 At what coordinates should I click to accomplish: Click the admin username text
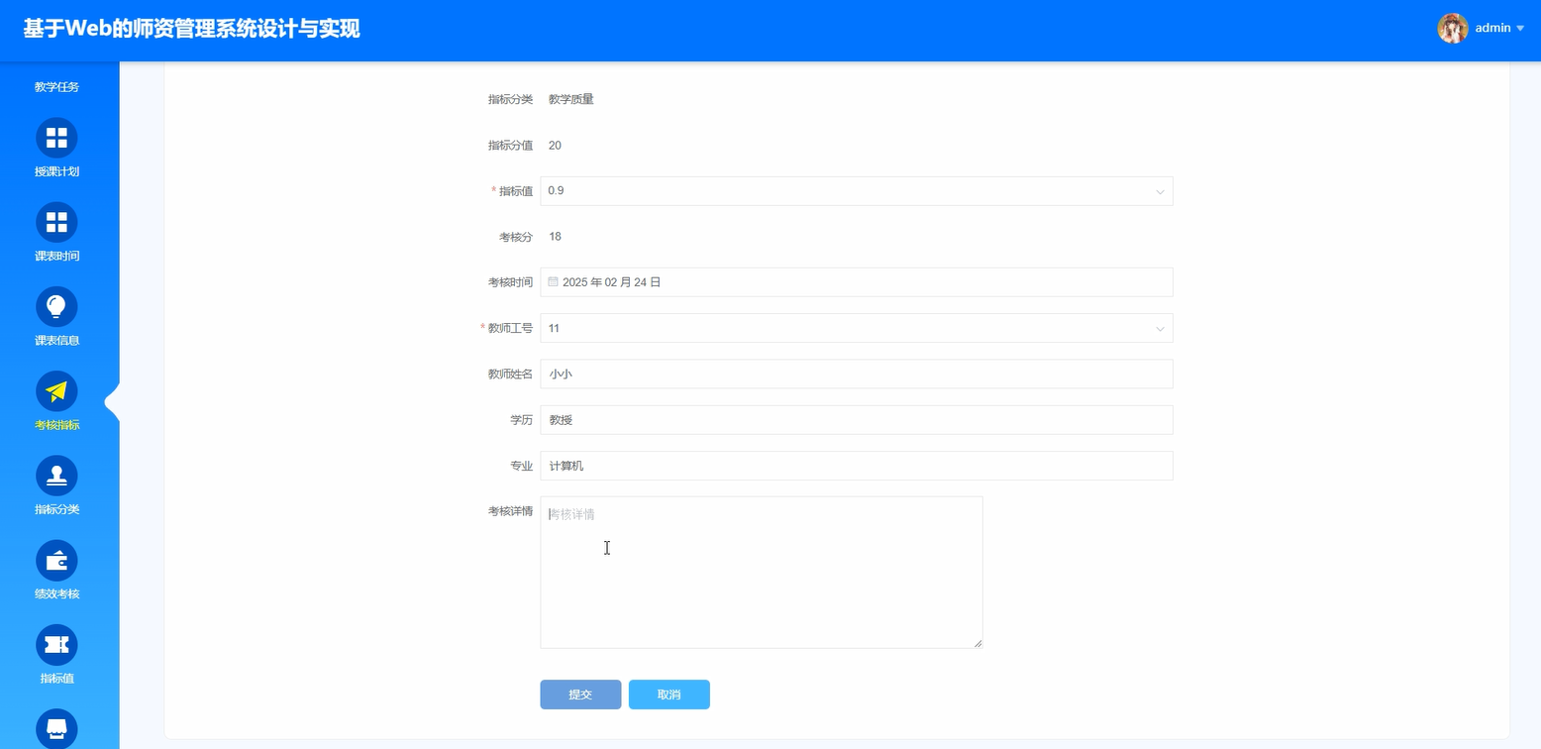pos(1492,28)
